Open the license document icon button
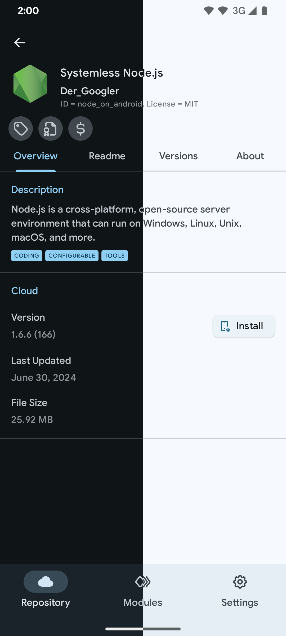 (x=51, y=129)
